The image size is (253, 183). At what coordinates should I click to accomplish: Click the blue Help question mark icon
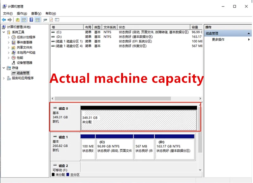tap(31, 20)
